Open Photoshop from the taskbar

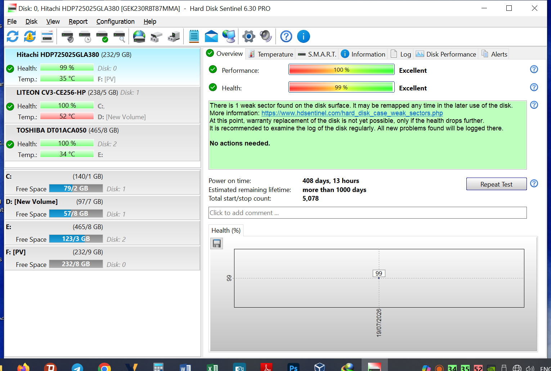coord(294,367)
